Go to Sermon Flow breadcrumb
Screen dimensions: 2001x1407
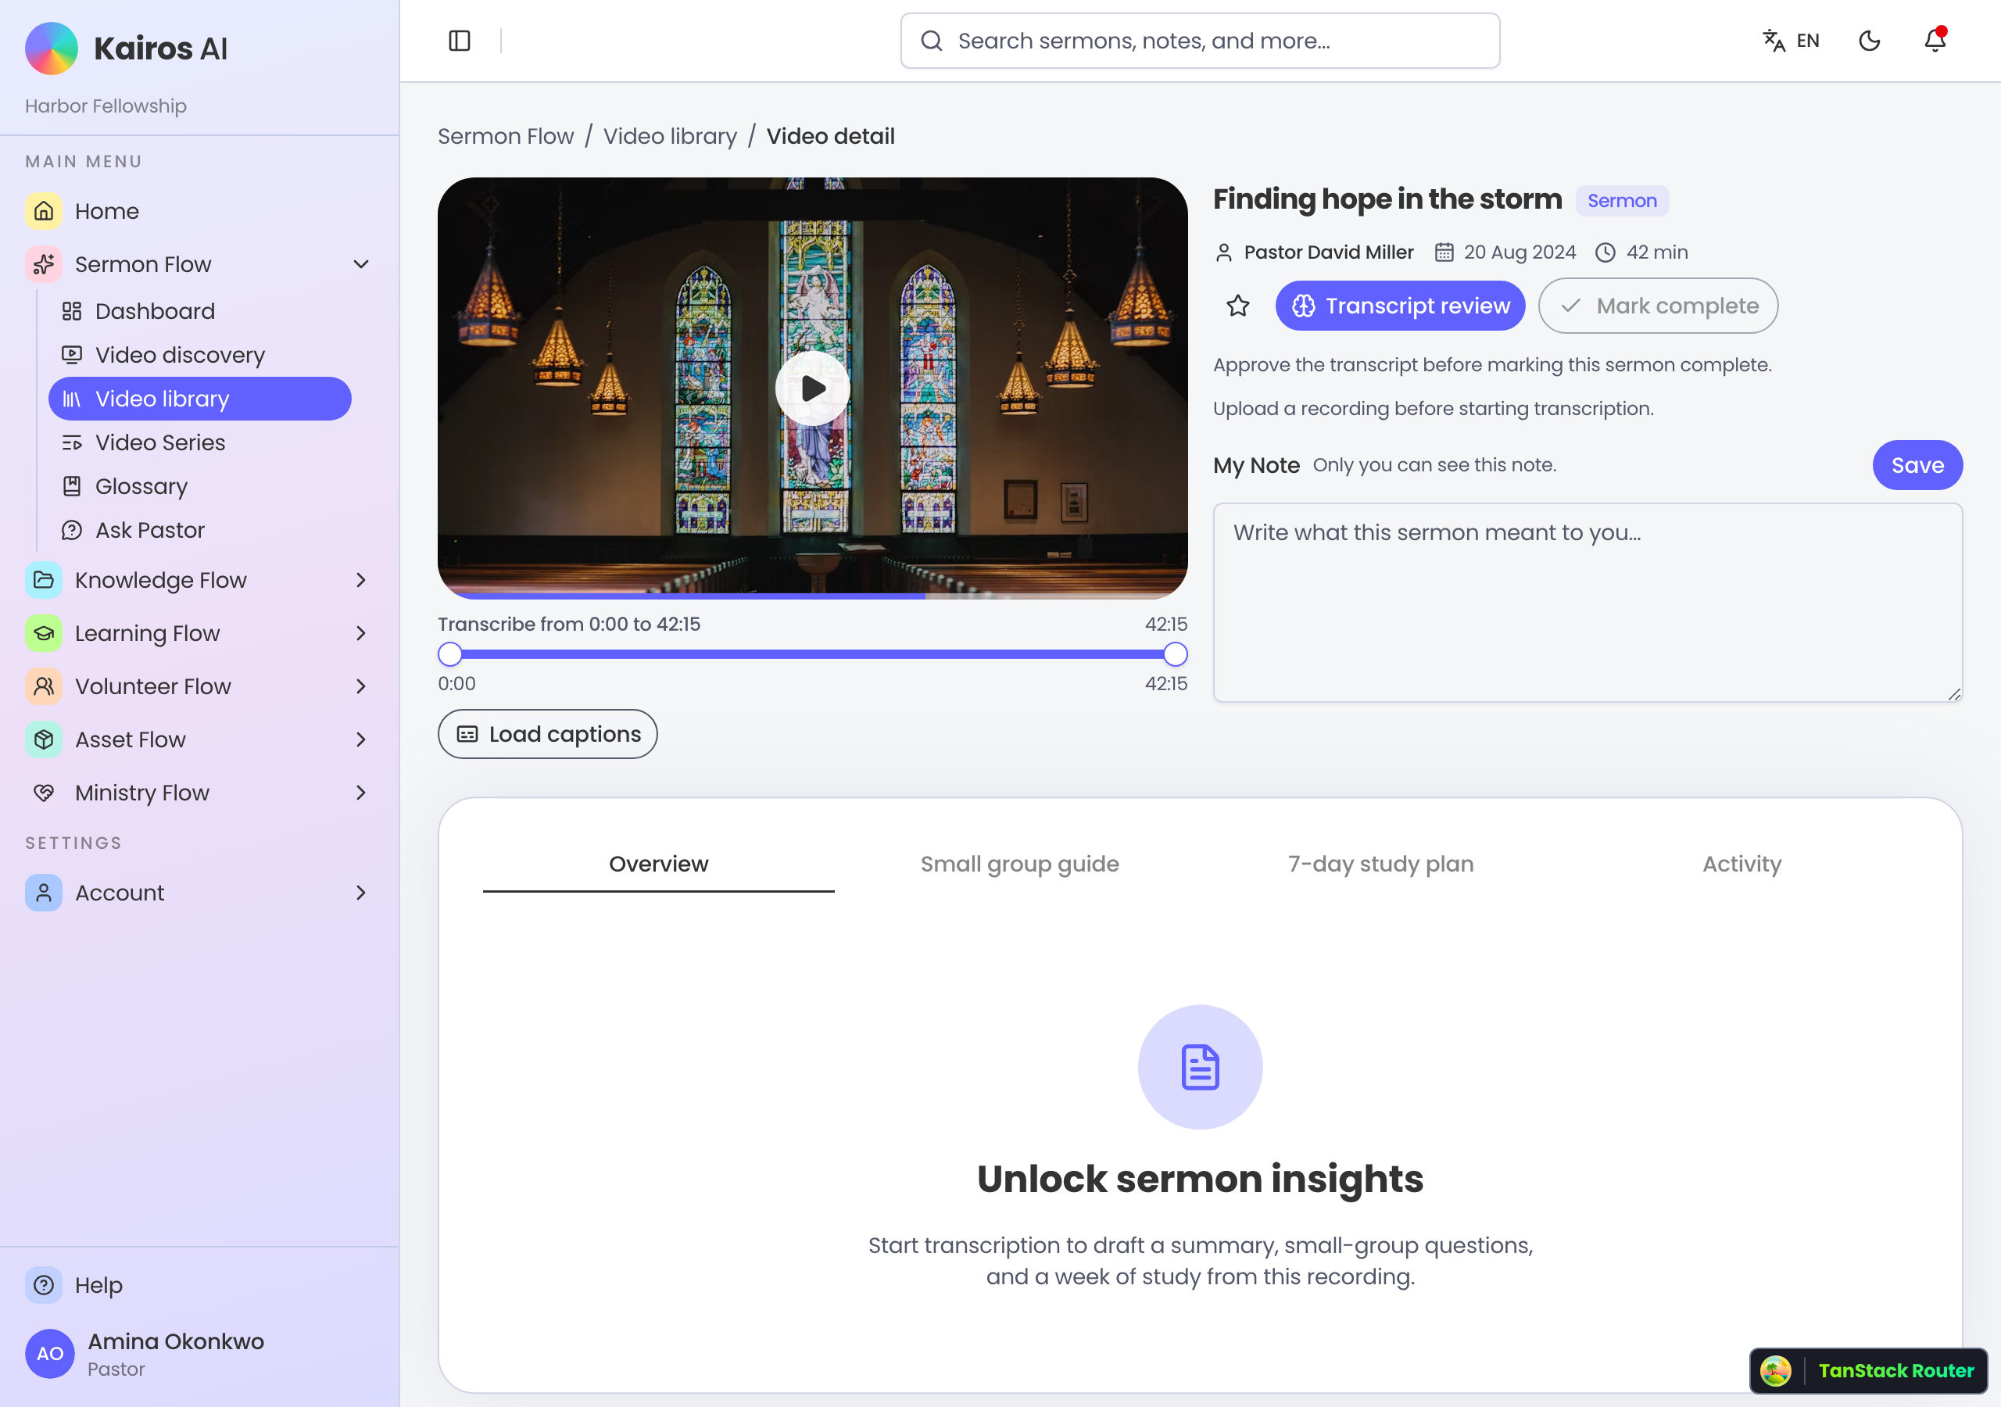point(506,136)
